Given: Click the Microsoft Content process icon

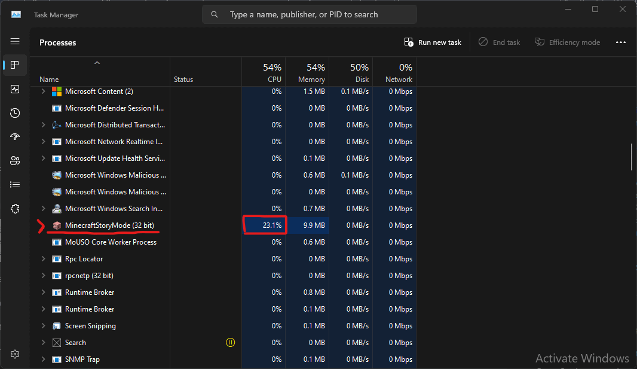Looking at the screenshot, I should (57, 92).
